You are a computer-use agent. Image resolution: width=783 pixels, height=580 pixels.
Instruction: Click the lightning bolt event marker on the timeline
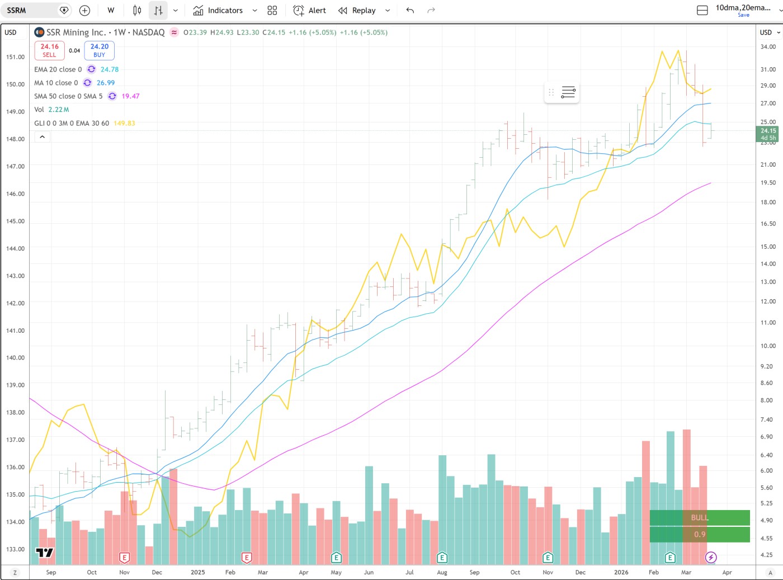(711, 557)
